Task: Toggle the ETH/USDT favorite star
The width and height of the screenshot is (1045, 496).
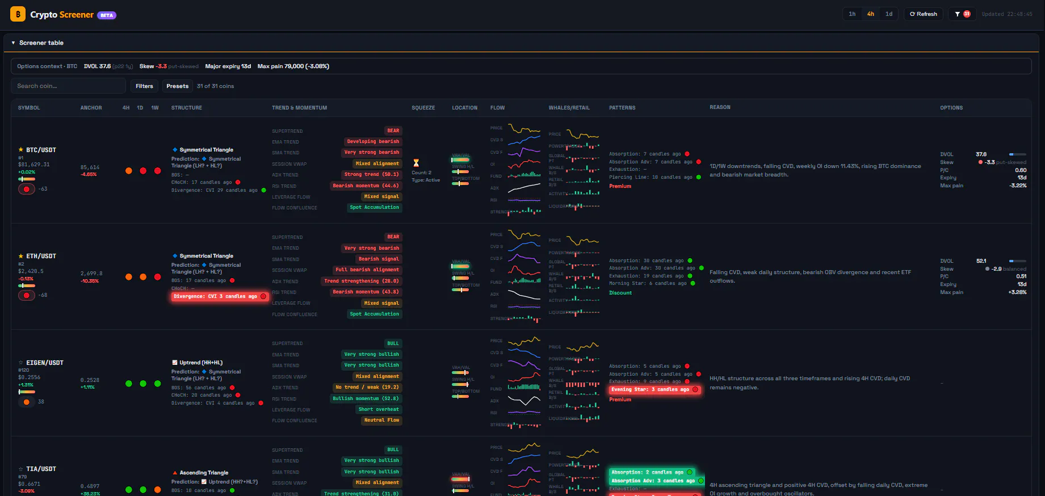Action: point(21,256)
